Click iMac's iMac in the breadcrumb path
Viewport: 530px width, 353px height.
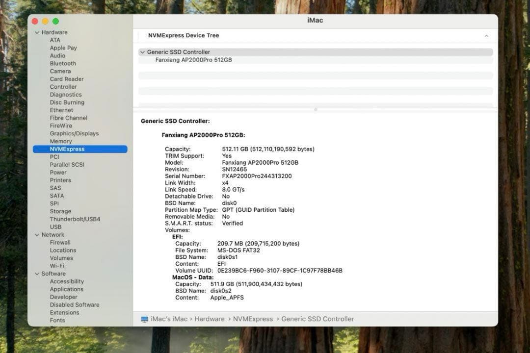168,319
